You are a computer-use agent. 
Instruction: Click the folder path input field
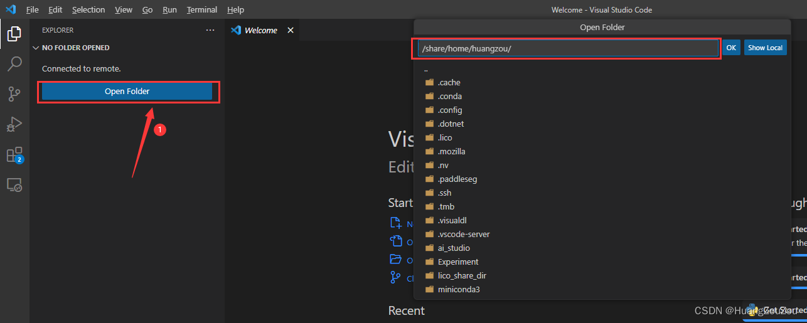click(568, 48)
